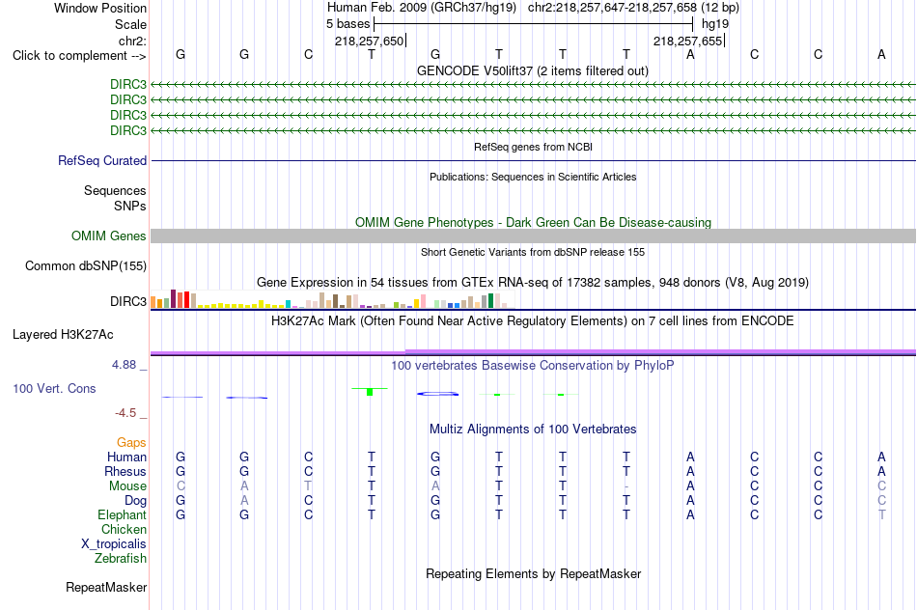Screen dimensions: 917x610
Task: Click the gray OMIM Genes item bar
Action: point(533,236)
